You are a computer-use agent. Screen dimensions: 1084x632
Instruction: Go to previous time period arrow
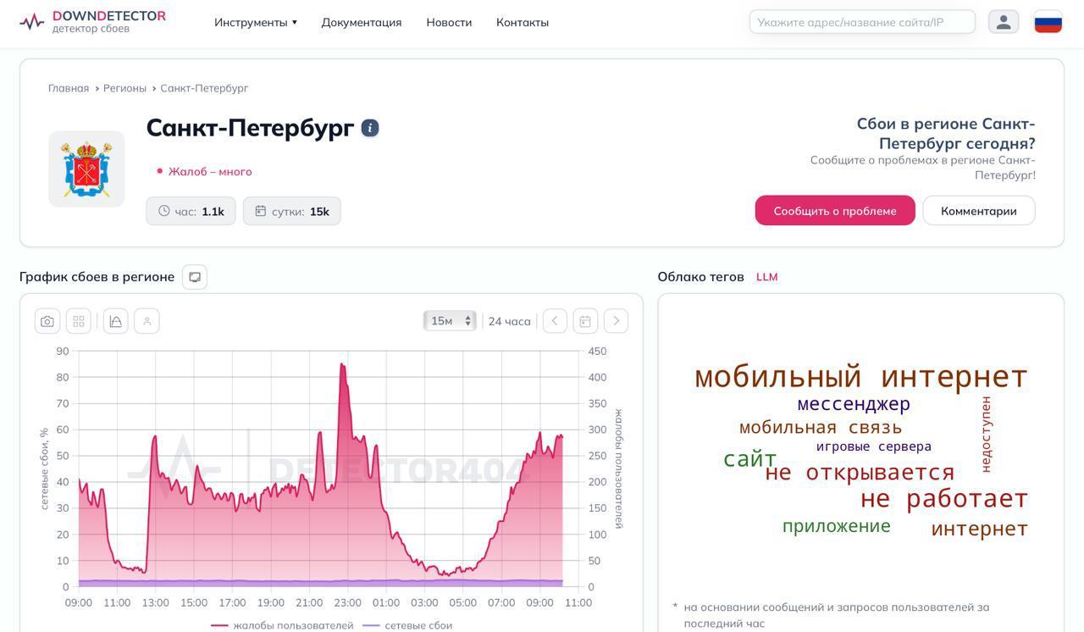[555, 321]
